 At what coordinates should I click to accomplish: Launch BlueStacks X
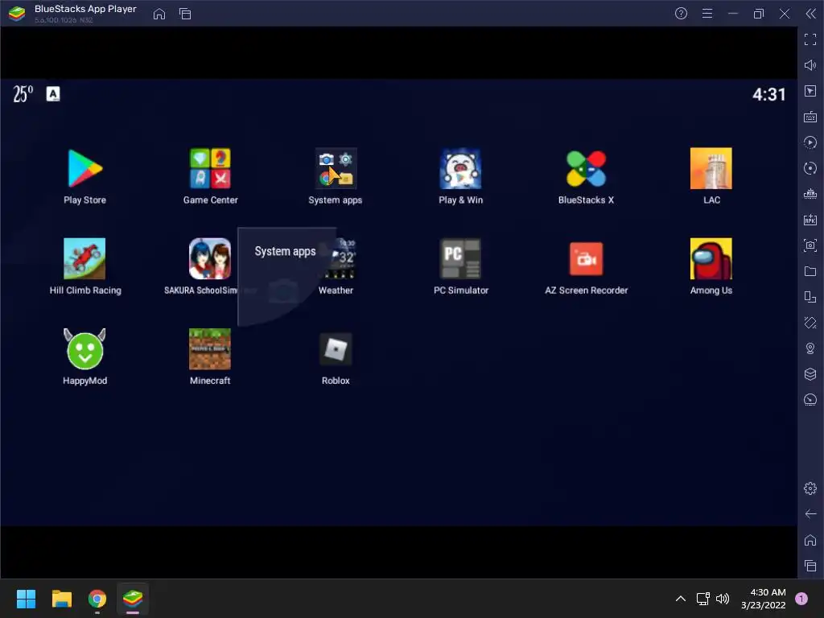586,169
